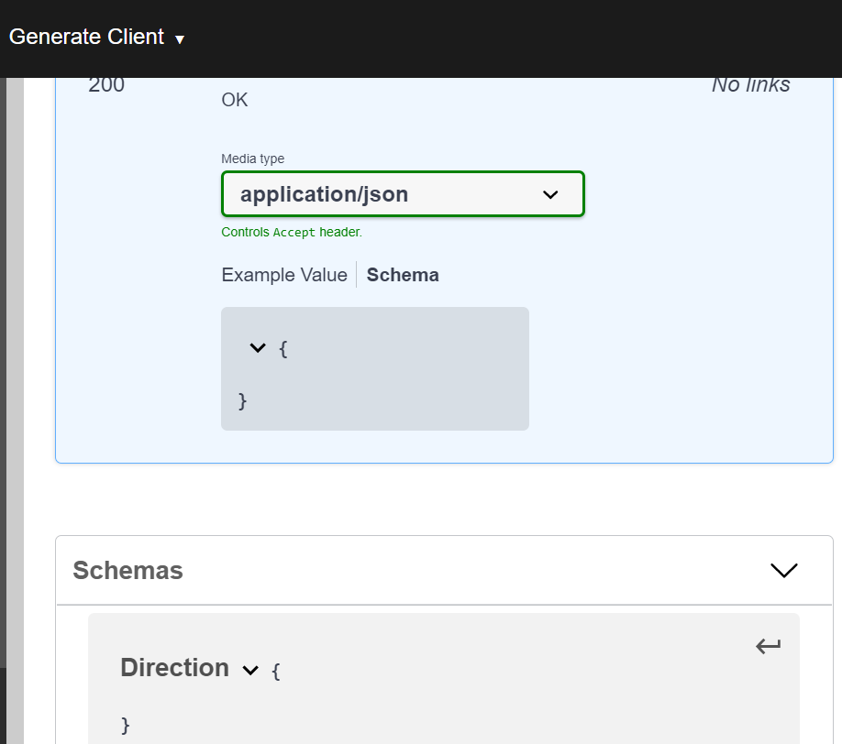Click the Schemas section collapse chevron
Viewport: 842px width, 744px height.
pos(783,570)
